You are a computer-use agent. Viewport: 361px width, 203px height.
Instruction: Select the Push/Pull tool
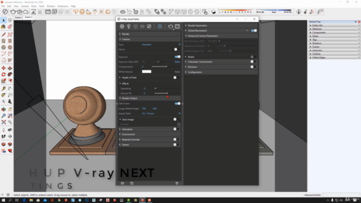[10, 68]
